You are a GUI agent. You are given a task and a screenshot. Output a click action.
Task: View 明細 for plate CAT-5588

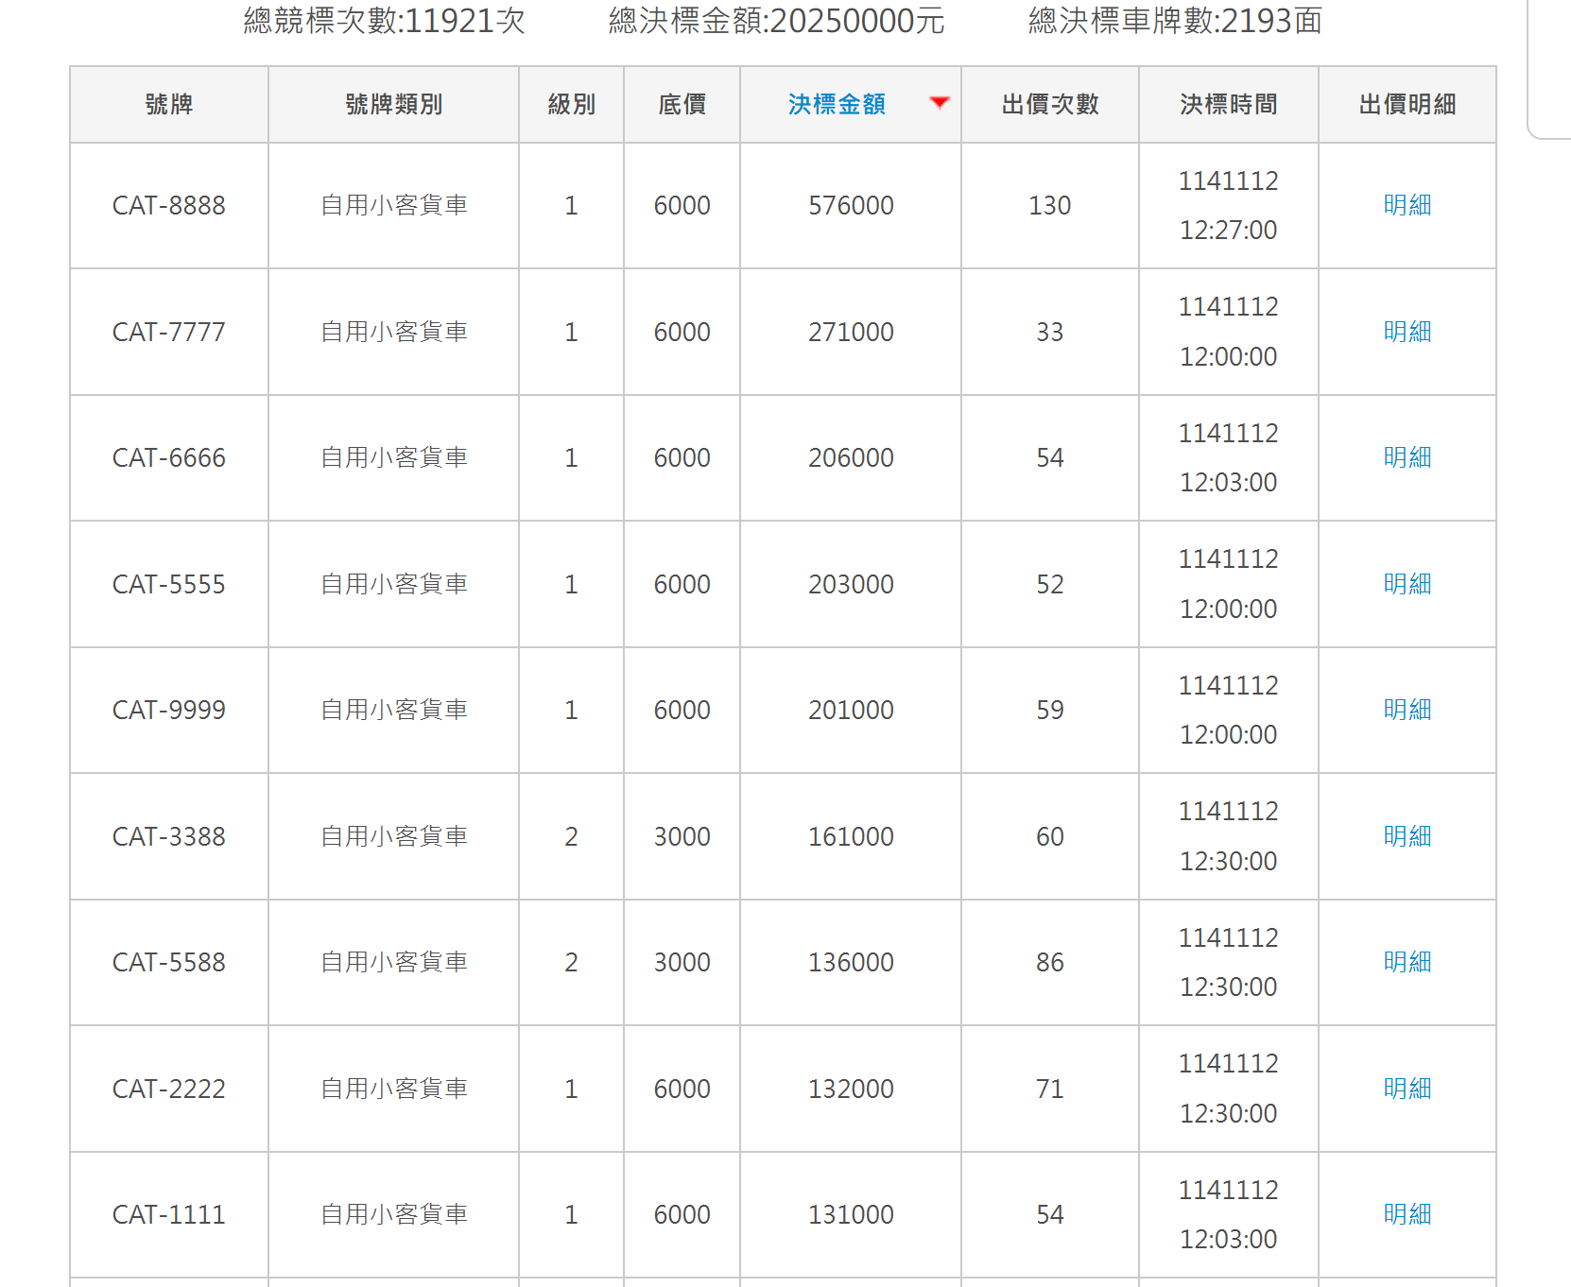[1407, 962]
